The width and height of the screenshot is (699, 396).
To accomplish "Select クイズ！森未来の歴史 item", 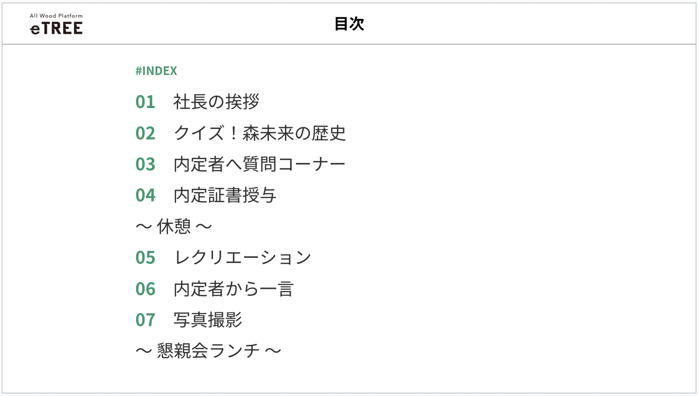I will point(260,133).
